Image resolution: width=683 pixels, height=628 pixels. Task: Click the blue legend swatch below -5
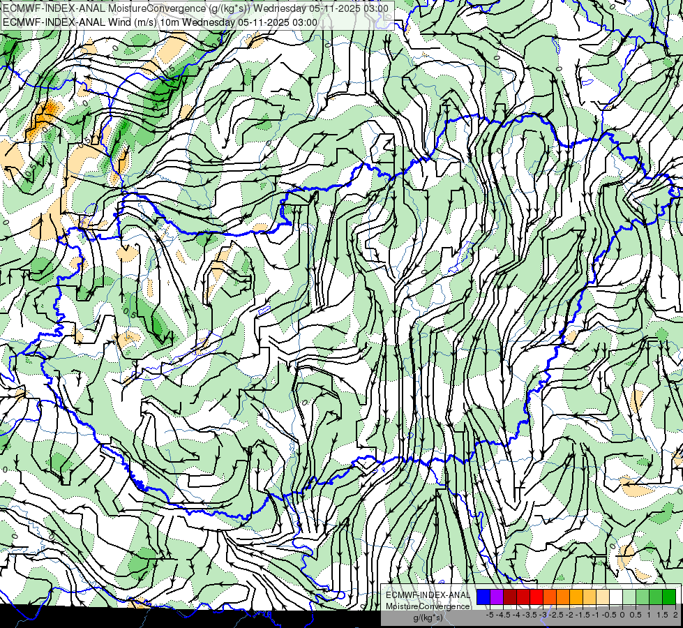click(x=483, y=597)
